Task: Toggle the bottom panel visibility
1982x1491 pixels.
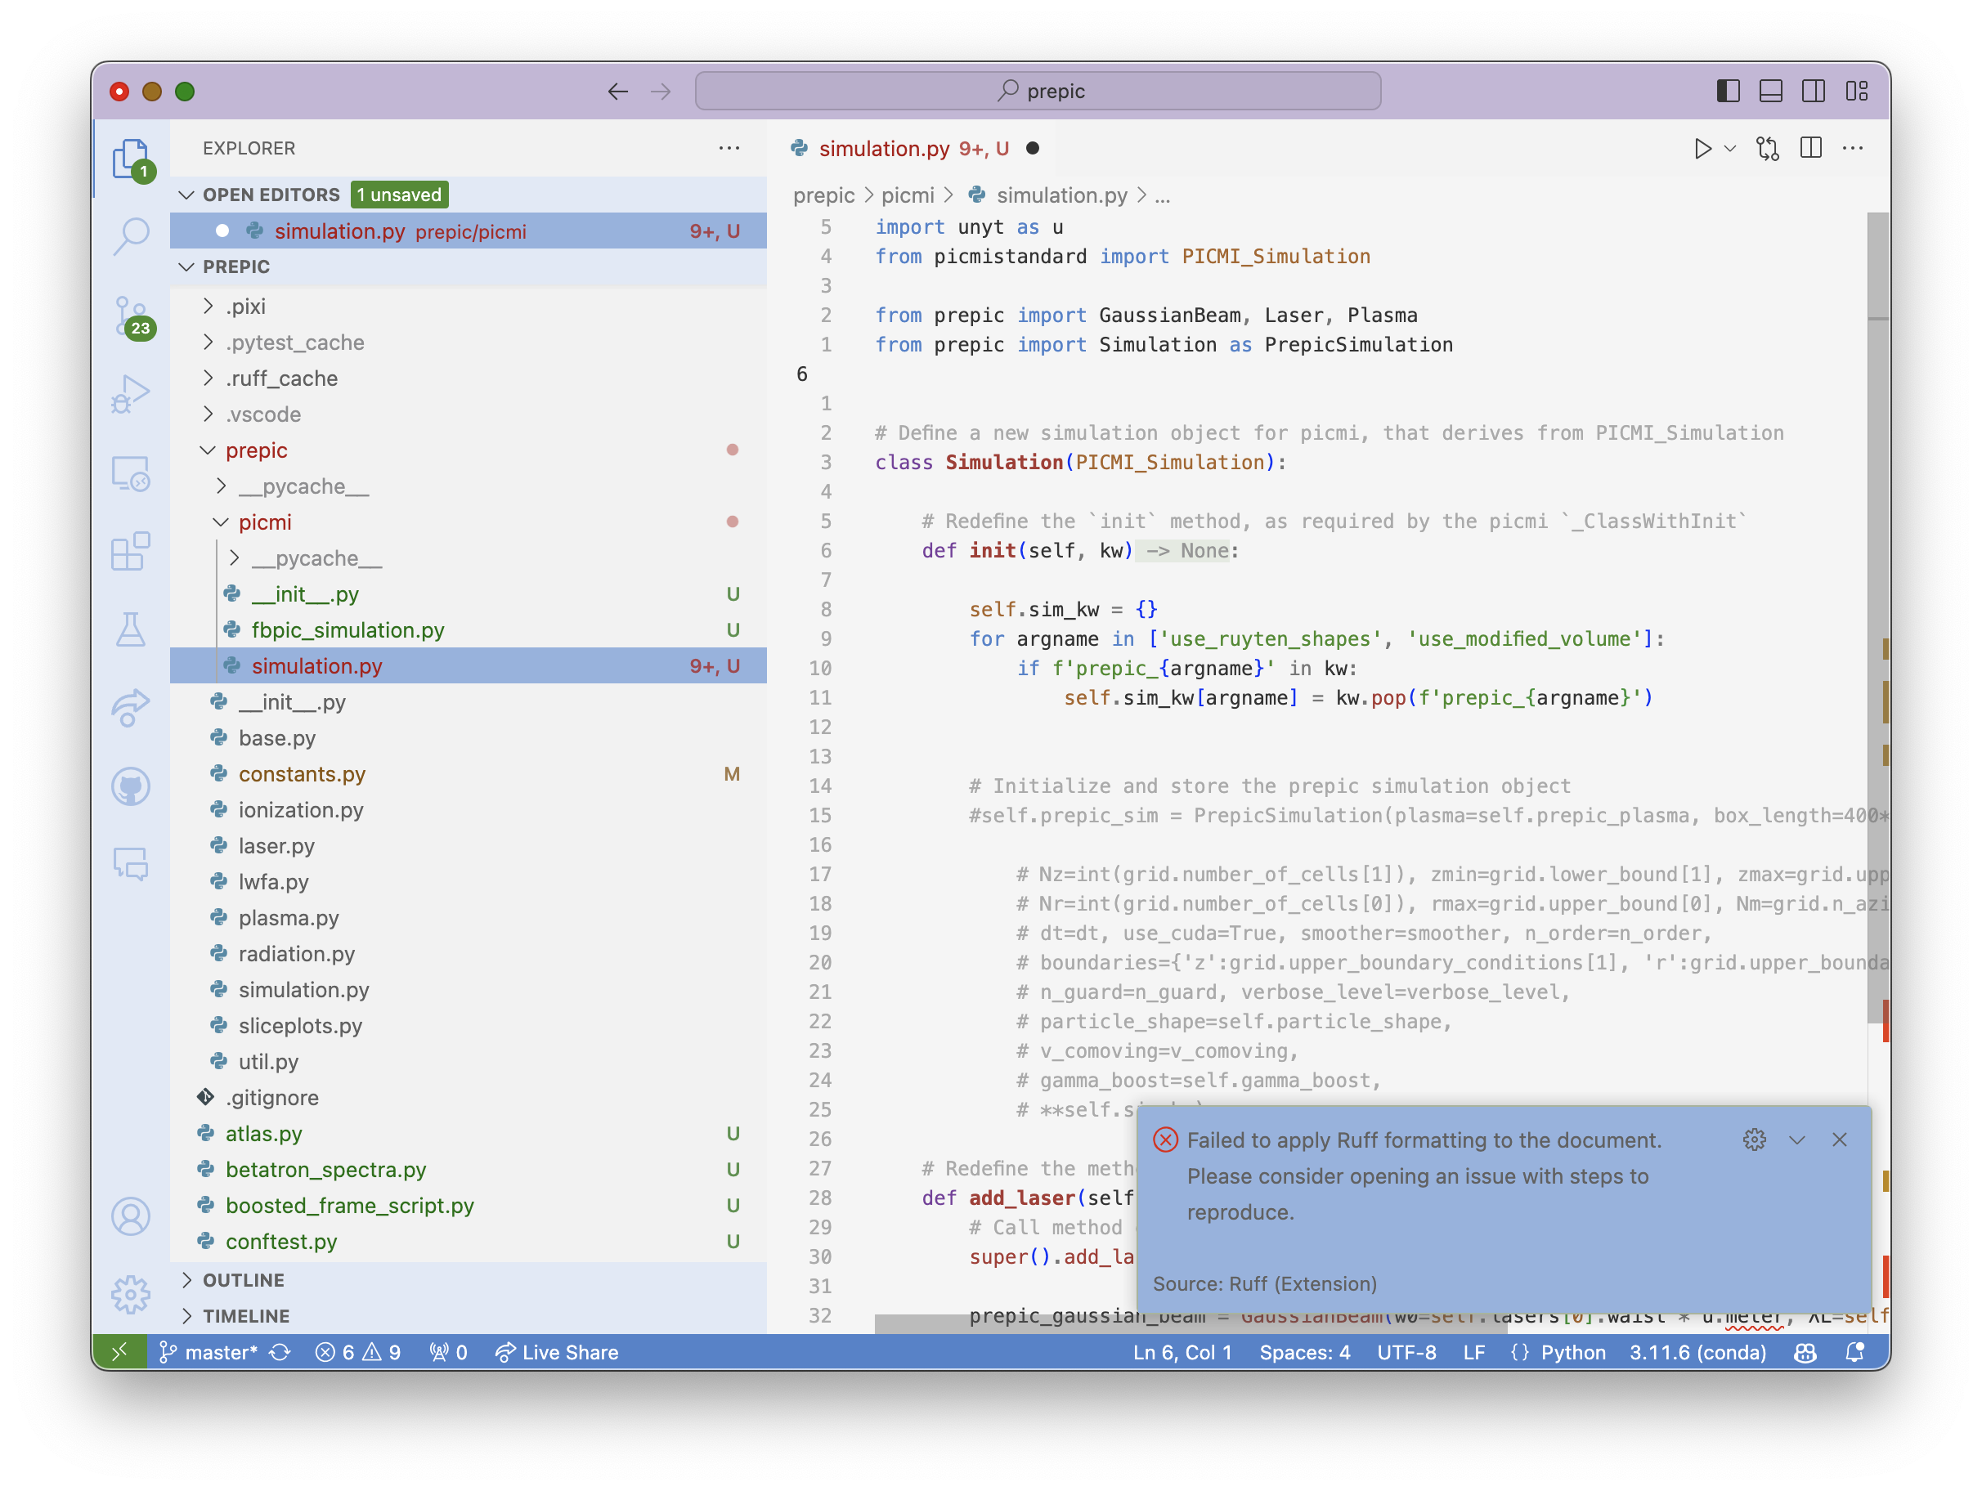Action: (x=1770, y=92)
